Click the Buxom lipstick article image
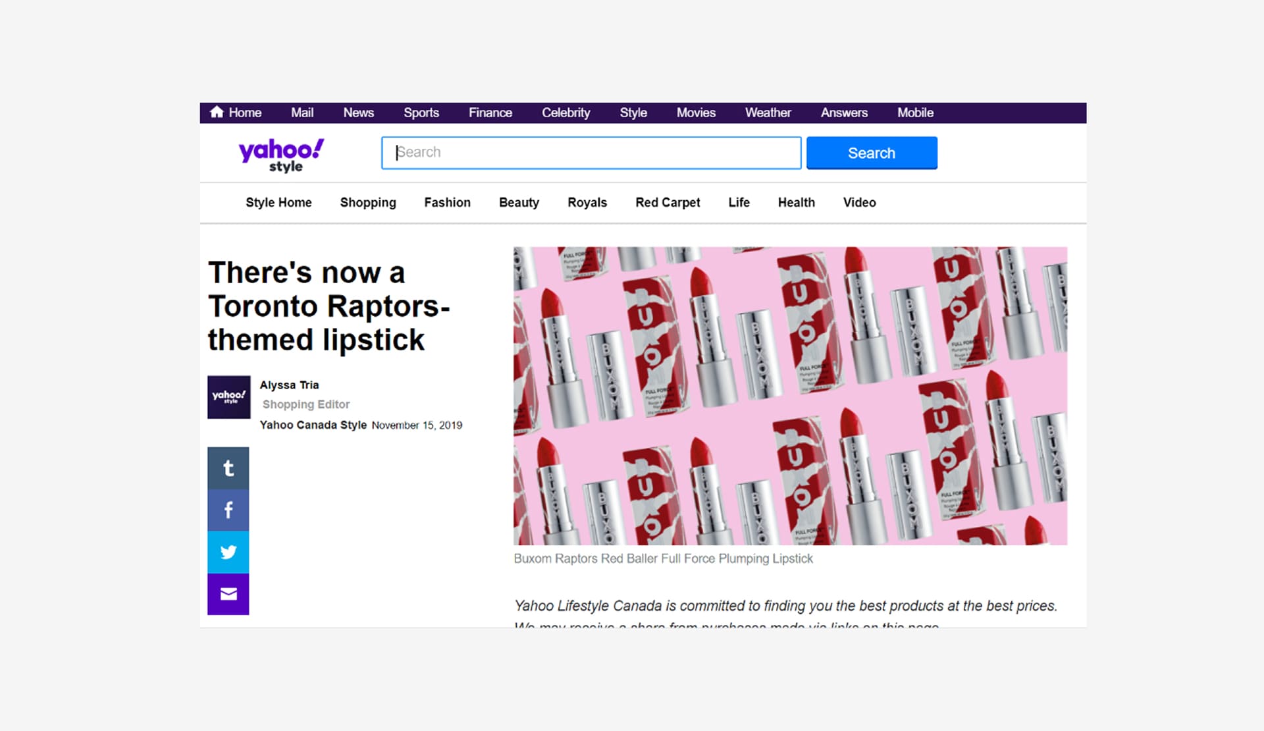This screenshot has width=1264, height=731. click(790, 396)
